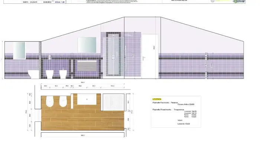Screen dimensions: 260x156
Task: Click the grey vanity cabinet in the elevation
Action: (87, 66)
